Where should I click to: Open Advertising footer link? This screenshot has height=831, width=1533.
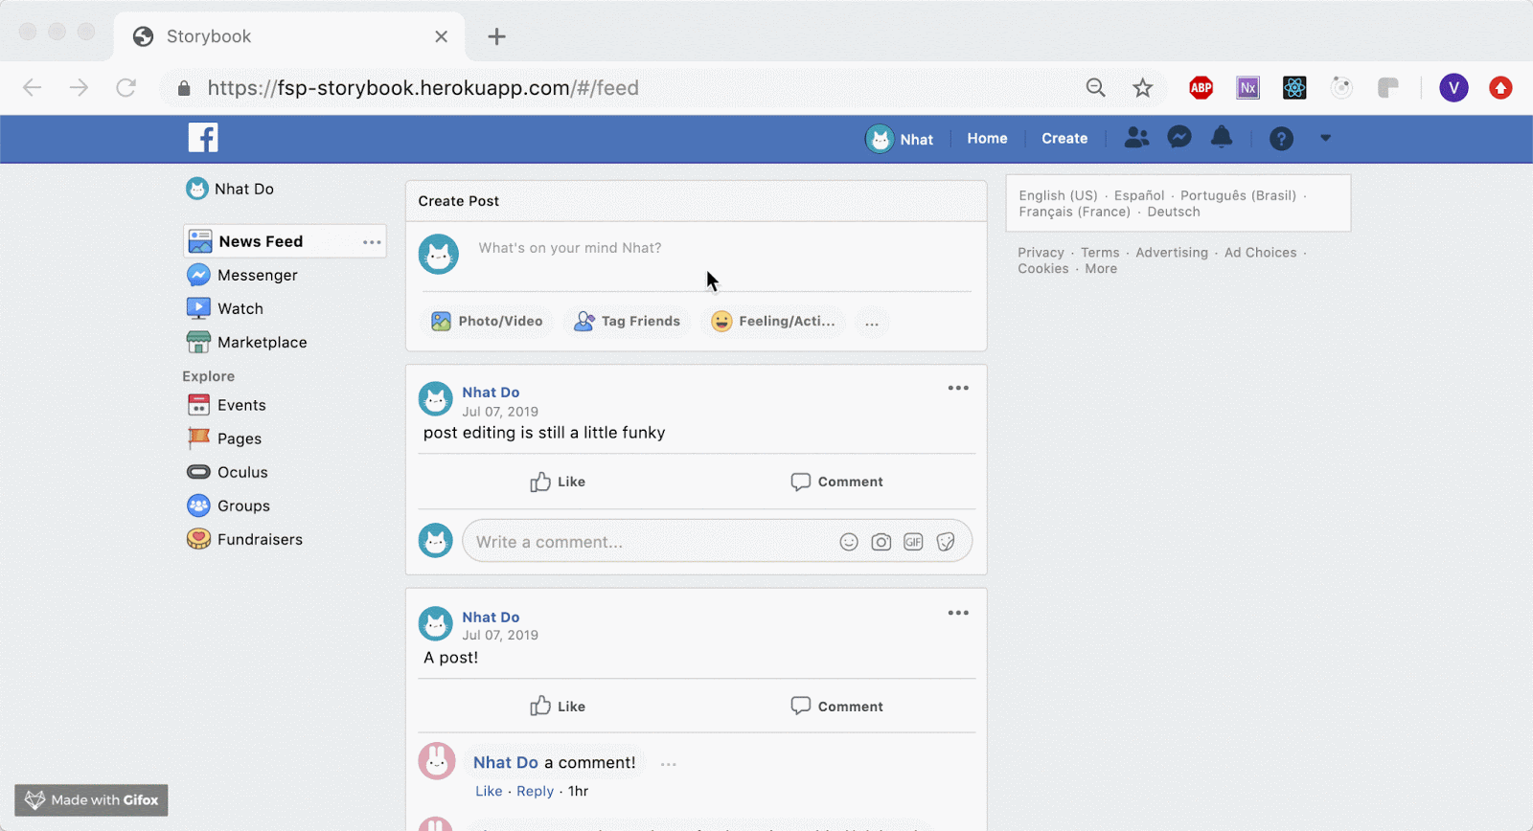tap(1172, 253)
